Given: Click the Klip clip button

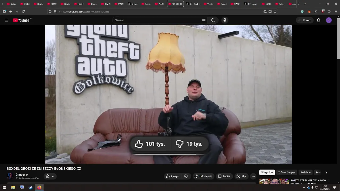Looking at the screenshot, I should 241,176.
